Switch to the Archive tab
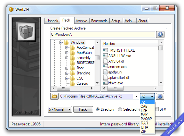Image resolution: width=184 pixels, height=136 pixels. point(81,21)
